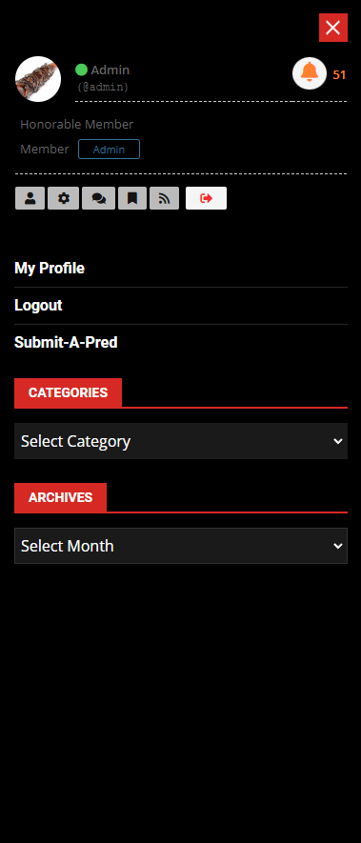
Task: Close the side menu with red X
Action: point(333,28)
